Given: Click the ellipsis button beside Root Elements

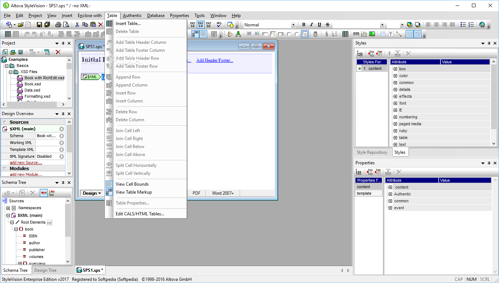Looking at the screenshot, I should [x=50, y=222].
